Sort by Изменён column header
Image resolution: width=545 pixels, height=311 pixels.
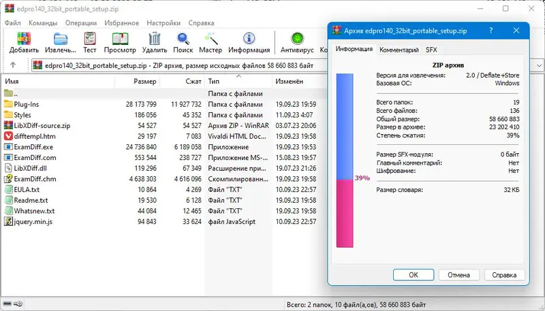[299, 81]
